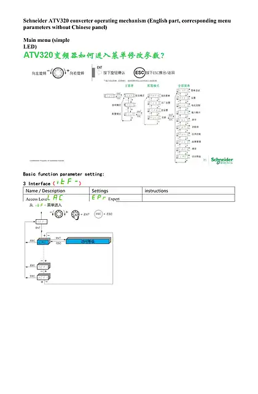Click the big black ESC circle icon

tap(139, 73)
